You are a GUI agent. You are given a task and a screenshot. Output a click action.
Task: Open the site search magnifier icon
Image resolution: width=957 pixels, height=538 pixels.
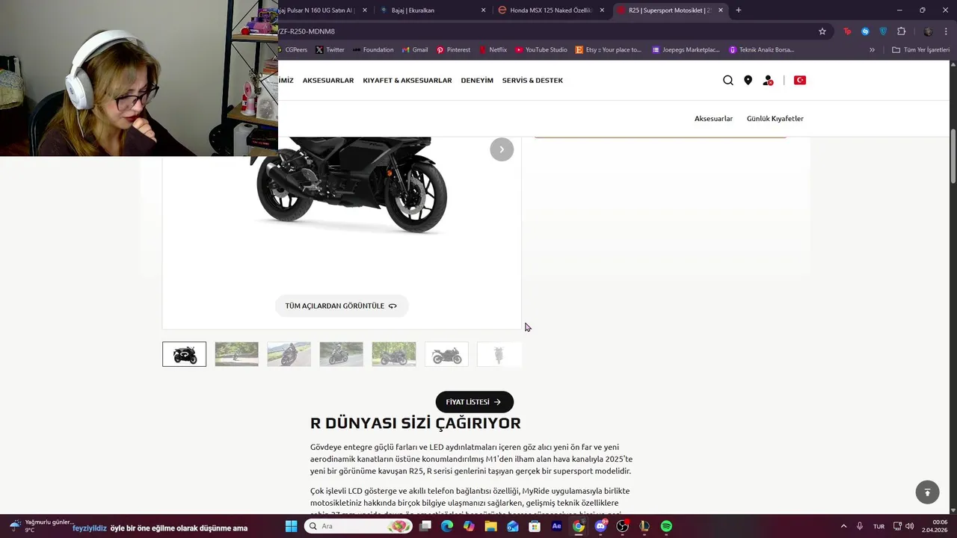[x=727, y=80]
